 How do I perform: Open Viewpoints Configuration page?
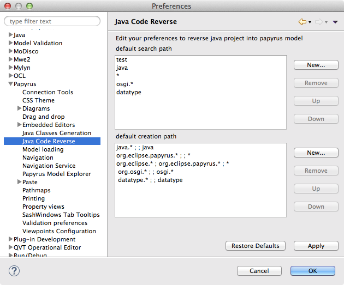coord(59,231)
